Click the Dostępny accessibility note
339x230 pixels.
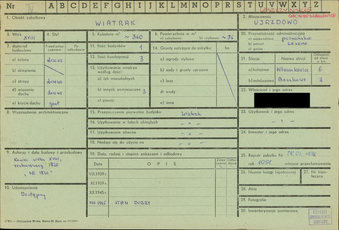(x=33, y=195)
